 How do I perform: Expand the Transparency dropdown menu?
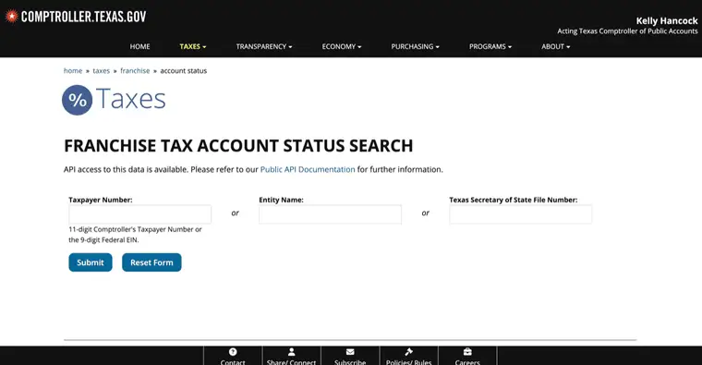point(264,46)
